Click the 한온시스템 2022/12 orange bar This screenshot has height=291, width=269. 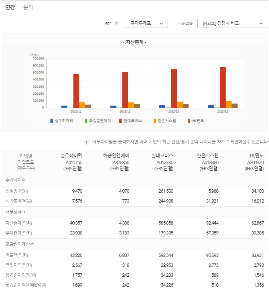click(x=180, y=105)
